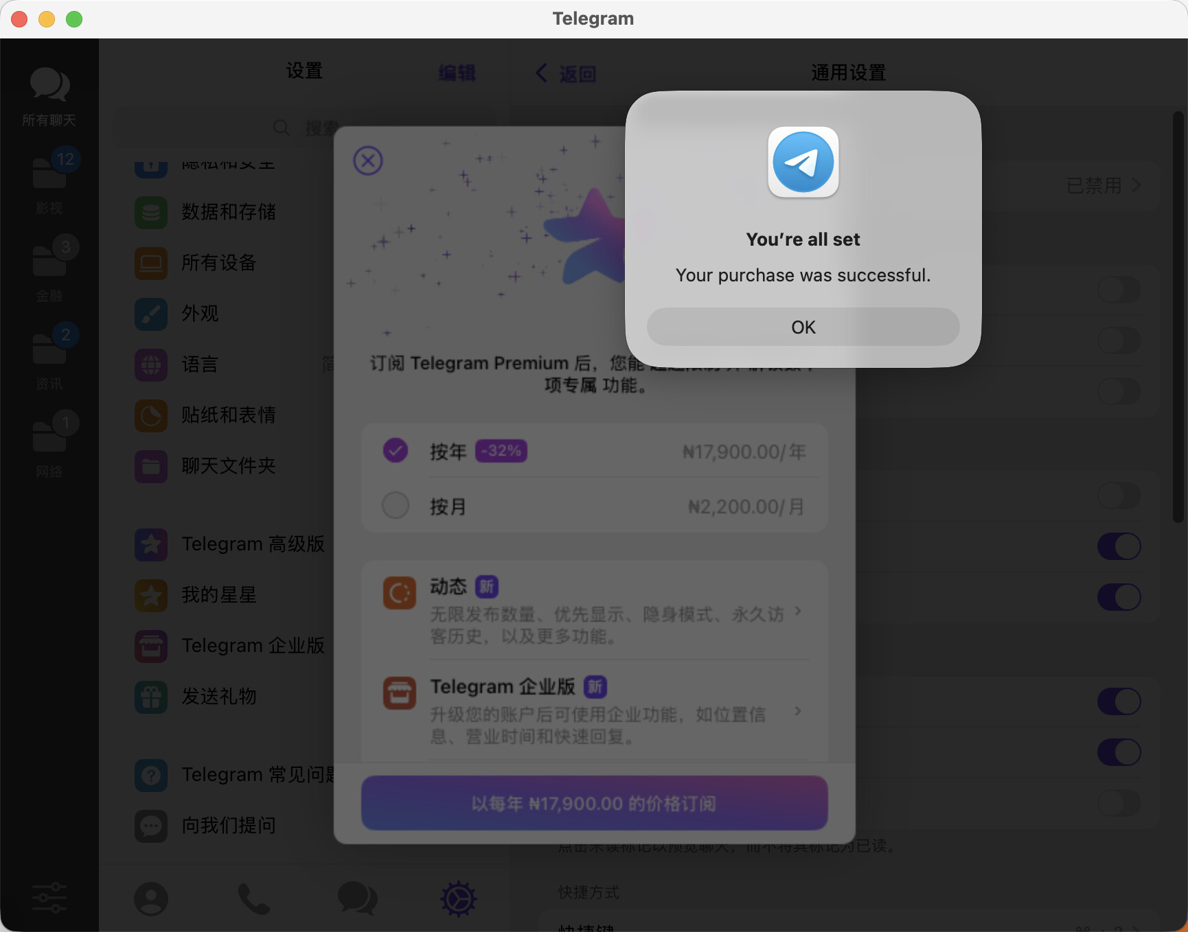Expand the Telegram Business feature chevron
The image size is (1188, 932).
[x=797, y=711]
